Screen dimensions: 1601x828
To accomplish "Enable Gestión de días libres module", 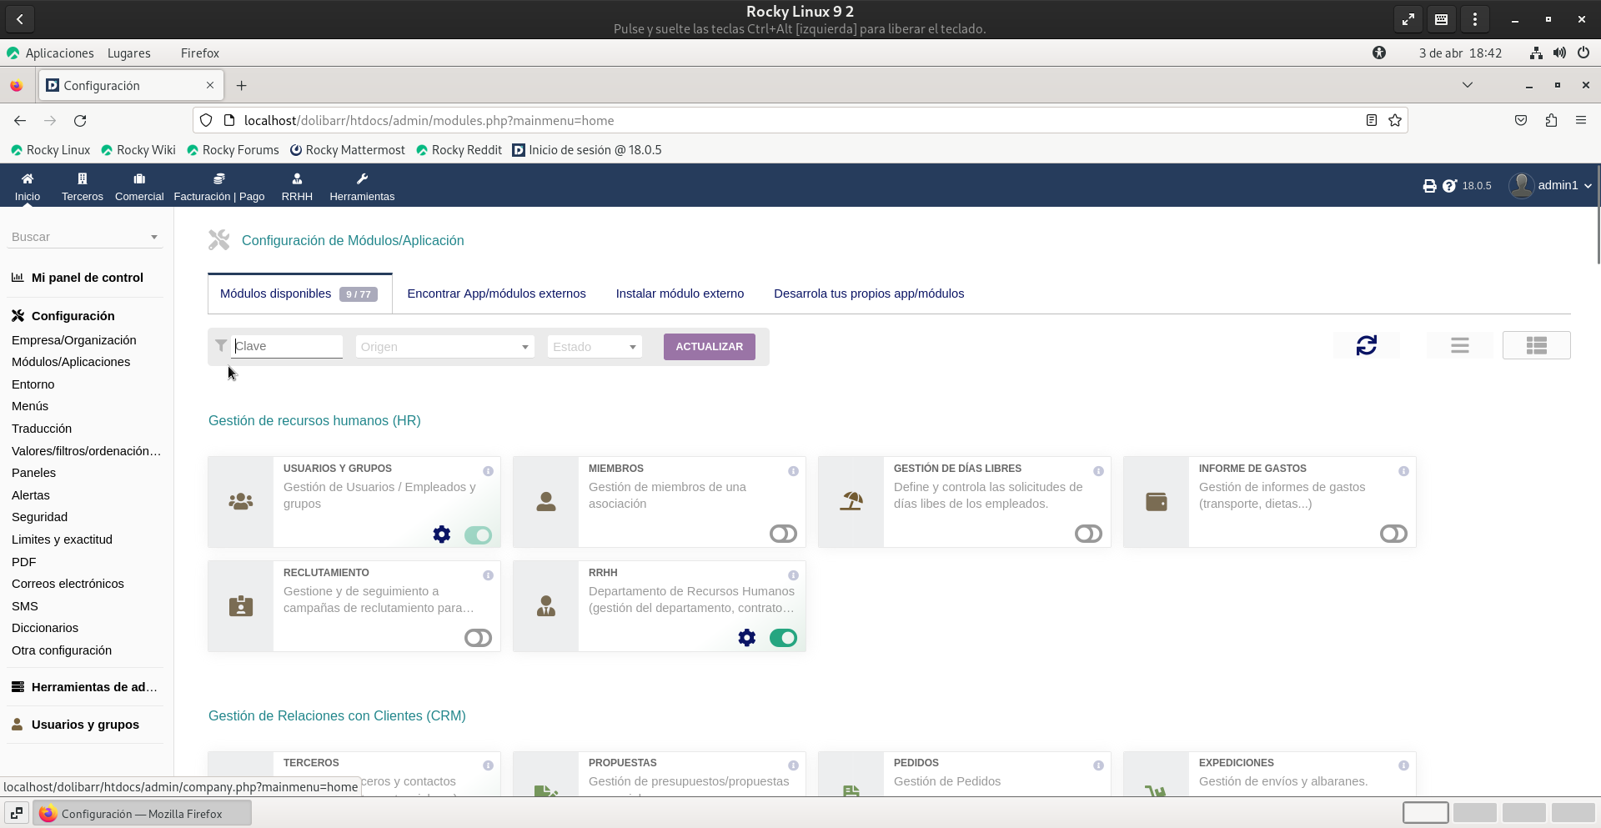I will click(1088, 534).
